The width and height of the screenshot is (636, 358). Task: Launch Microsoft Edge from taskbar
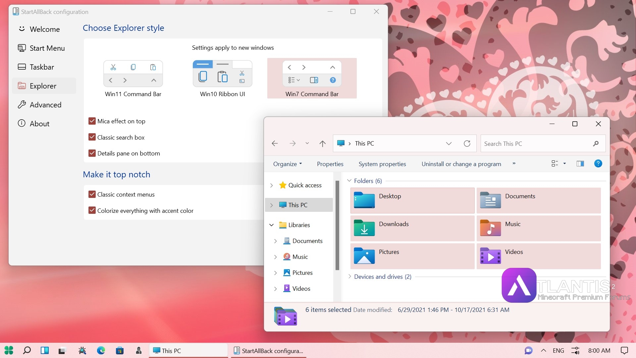coord(101,350)
